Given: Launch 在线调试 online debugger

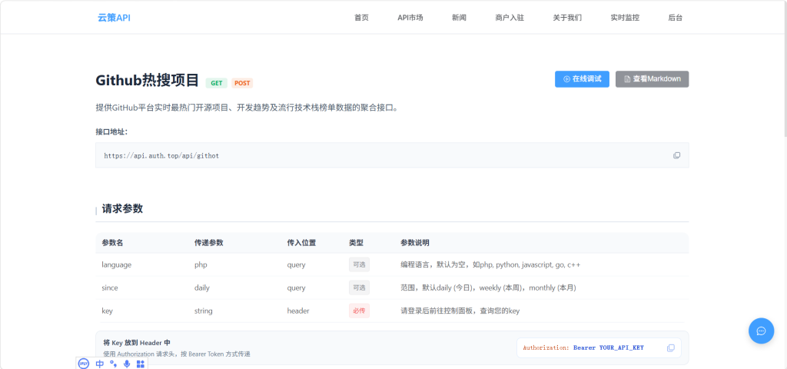Looking at the screenshot, I should [582, 79].
